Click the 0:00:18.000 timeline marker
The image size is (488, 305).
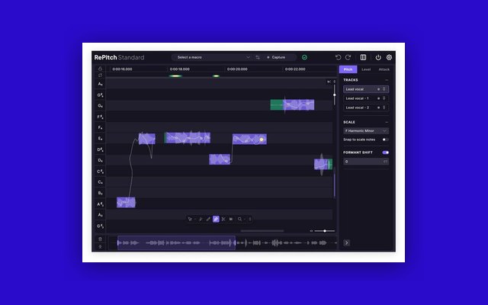coord(180,69)
